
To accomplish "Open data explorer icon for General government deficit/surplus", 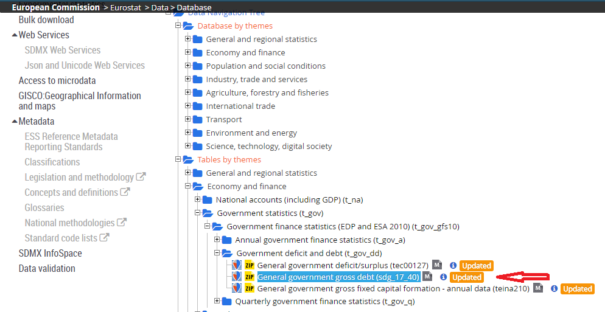I will click(237, 265).
